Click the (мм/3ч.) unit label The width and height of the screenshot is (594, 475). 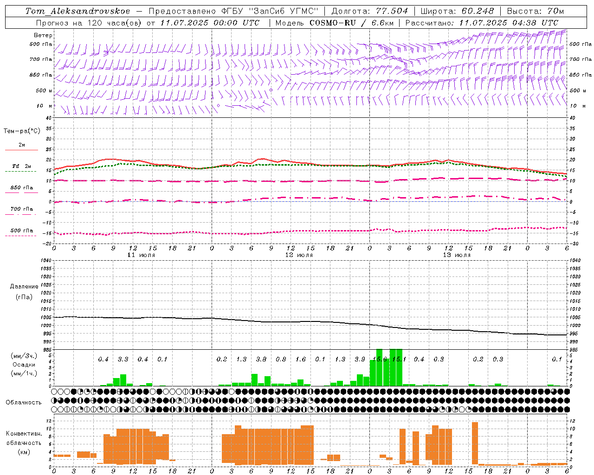[x=24, y=356]
